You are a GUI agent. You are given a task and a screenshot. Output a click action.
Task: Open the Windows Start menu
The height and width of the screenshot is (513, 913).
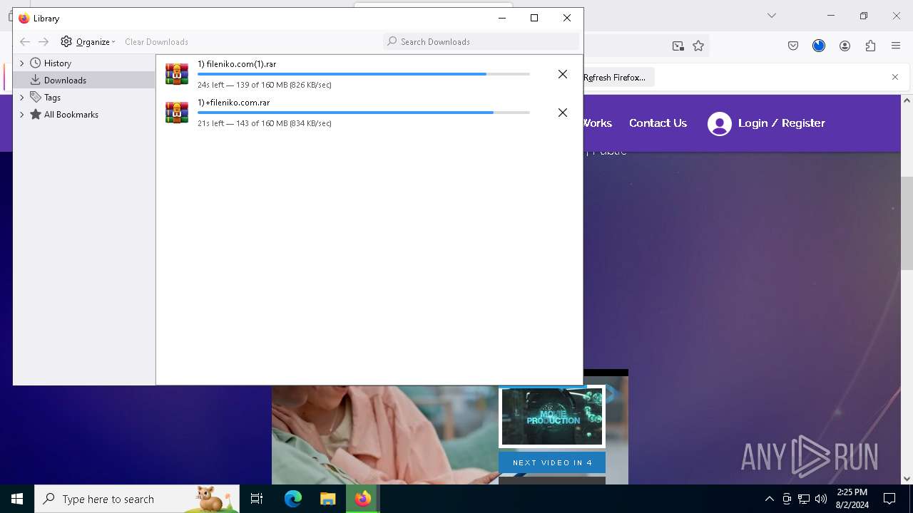(17, 499)
